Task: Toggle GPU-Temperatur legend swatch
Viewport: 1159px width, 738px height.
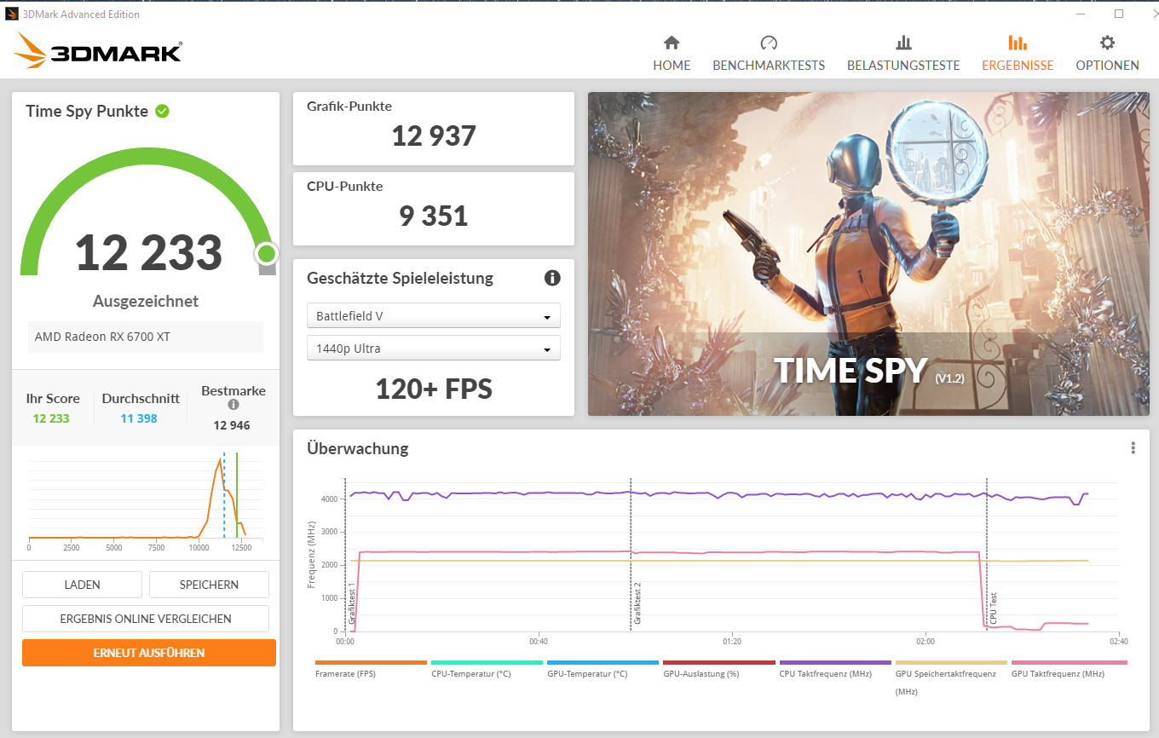Action: coord(603,662)
